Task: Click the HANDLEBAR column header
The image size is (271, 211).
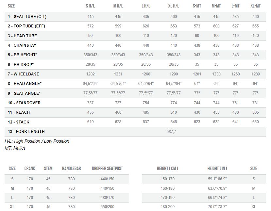Action: point(71,168)
